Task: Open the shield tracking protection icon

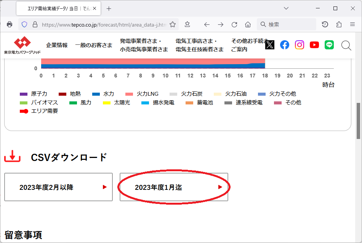Action: (24, 24)
